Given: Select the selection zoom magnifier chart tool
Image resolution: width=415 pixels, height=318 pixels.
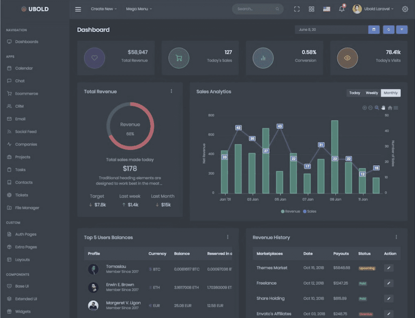Looking at the screenshot, I should click(x=376, y=108).
